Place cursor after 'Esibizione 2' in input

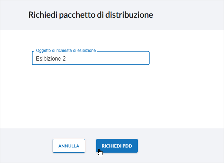pos(66,58)
